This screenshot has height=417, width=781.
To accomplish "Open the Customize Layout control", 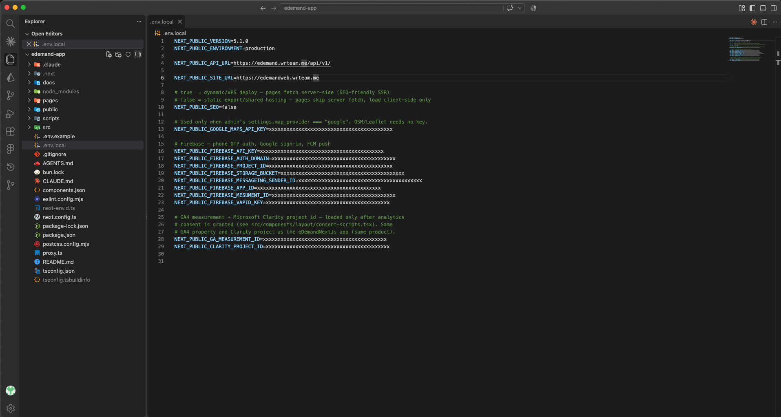I will [x=742, y=8].
